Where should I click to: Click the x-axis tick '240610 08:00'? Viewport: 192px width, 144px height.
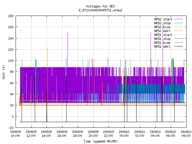point(186,134)
